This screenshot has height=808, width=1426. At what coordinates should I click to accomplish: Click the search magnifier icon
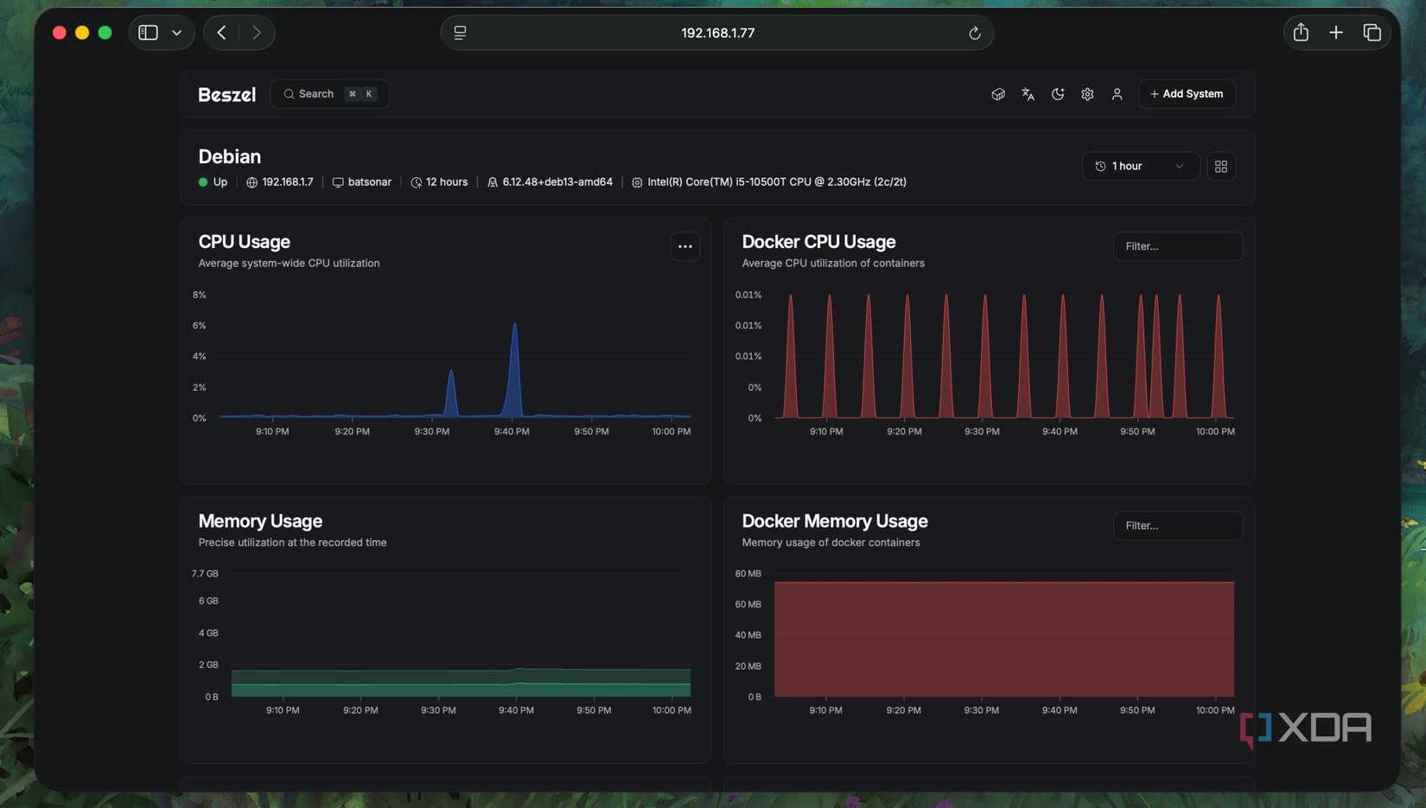tap(289, 93)
